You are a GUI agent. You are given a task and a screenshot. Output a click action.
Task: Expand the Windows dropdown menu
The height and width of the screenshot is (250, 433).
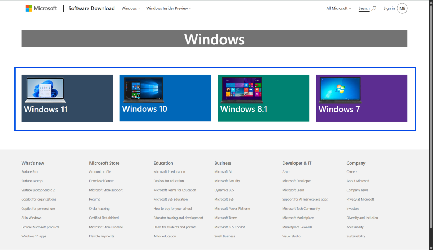[x=131, y=8]
